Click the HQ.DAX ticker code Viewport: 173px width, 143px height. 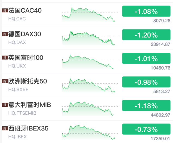pos(17,42)
